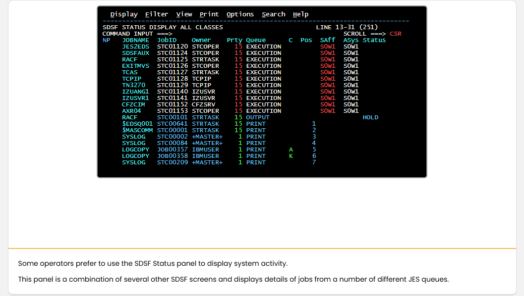
Task: Click the SCROLL value CSR
Action: (x=396, y=34)
